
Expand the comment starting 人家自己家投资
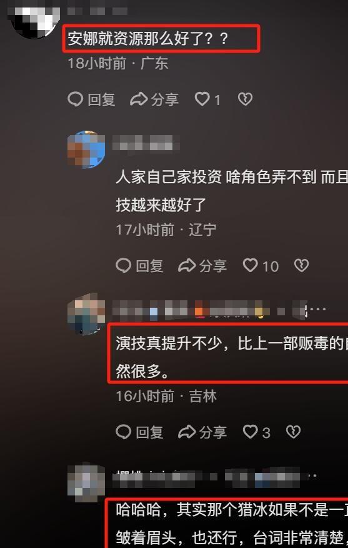(x=232, y=191)
